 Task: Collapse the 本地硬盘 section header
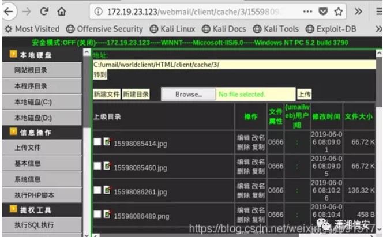tap(42, 55)
